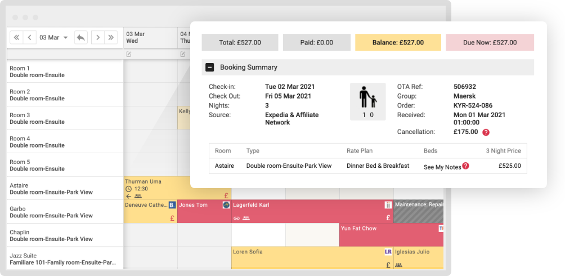Click the Double room-Ensuite-Park View type cell

click(289, 166)
